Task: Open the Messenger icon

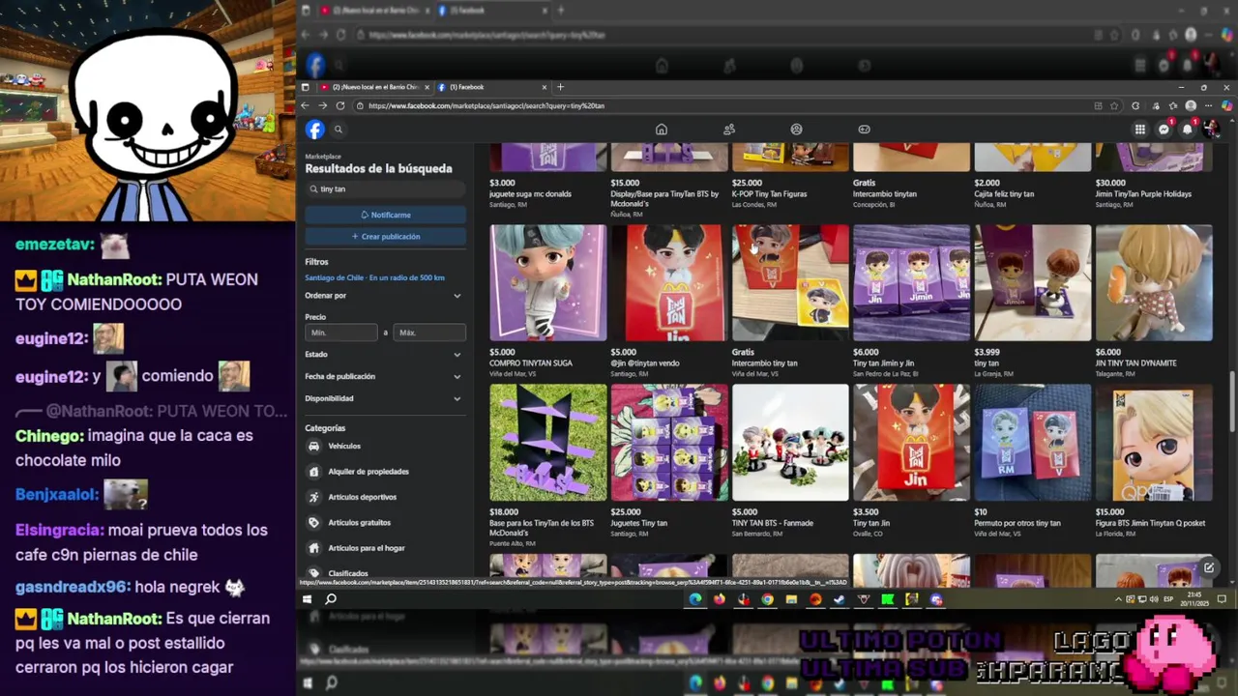Action: click(x=1164, y=130)
